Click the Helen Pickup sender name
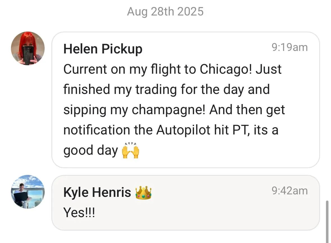331x243 pixels. pyautogui.click(x=103, y=49)
